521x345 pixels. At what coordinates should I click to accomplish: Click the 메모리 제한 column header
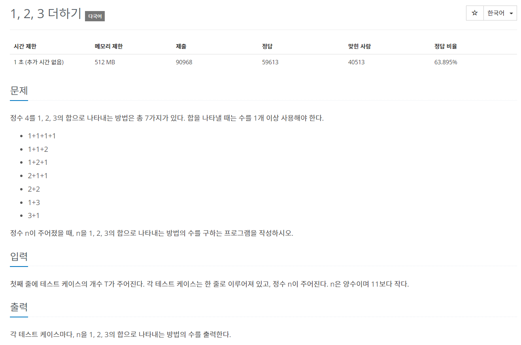[x=109, y=47]
